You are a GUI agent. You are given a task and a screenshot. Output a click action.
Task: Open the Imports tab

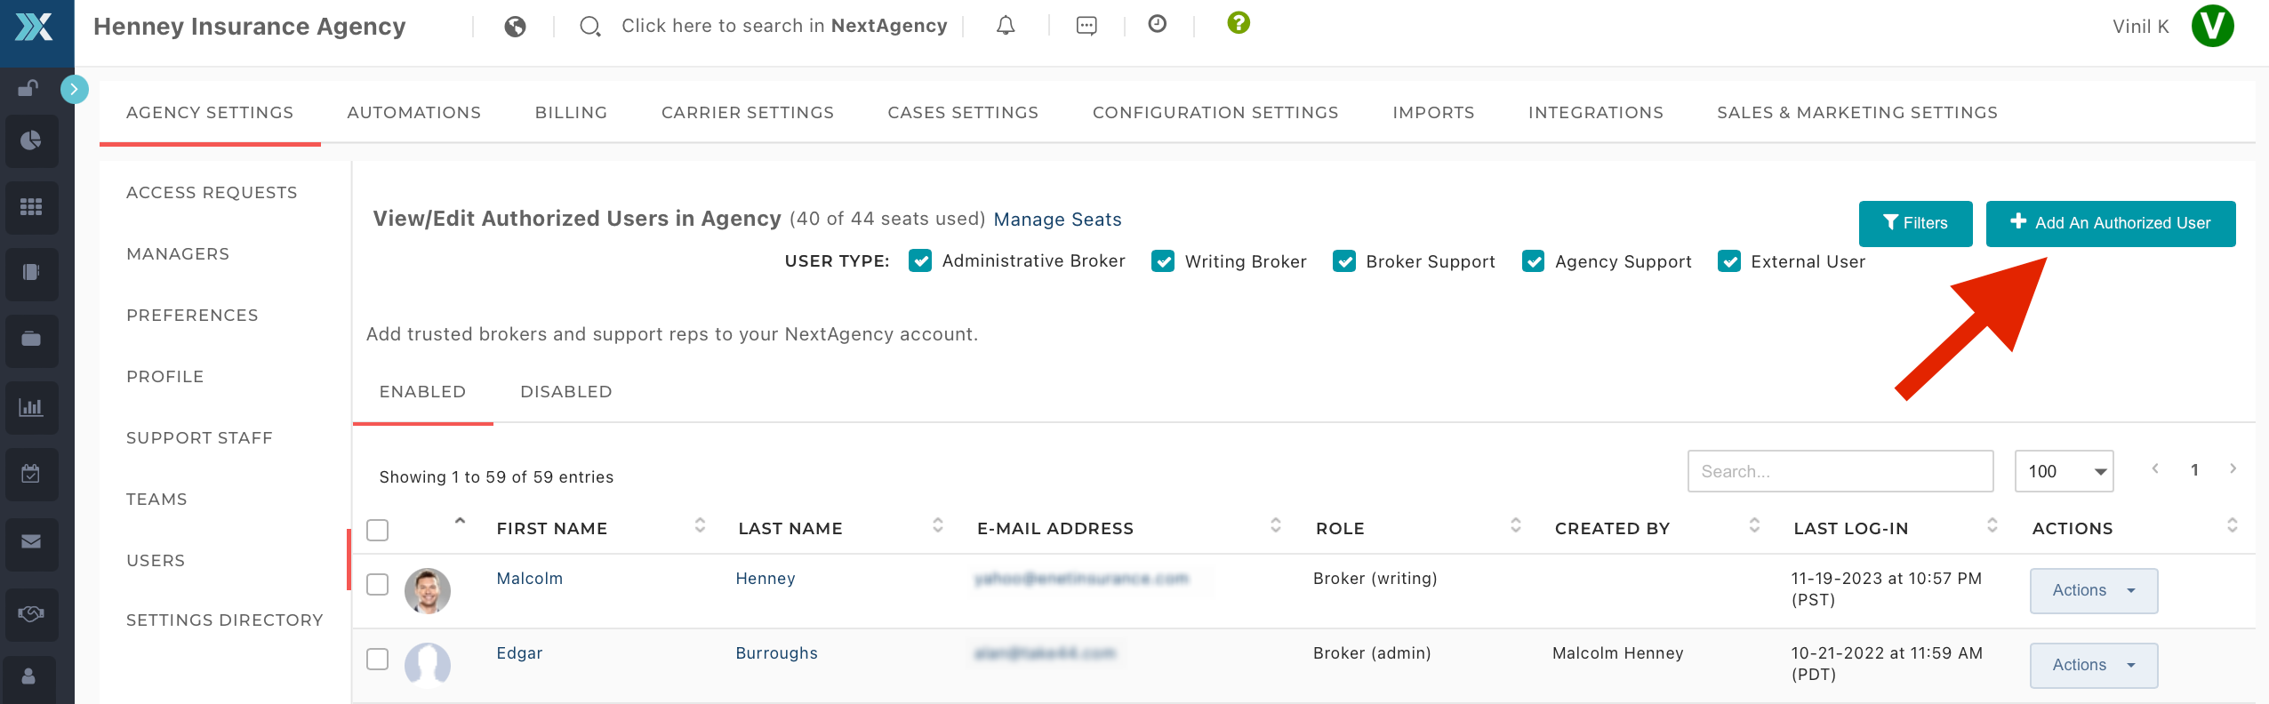pyautogui.click(x=1433, y=113)
